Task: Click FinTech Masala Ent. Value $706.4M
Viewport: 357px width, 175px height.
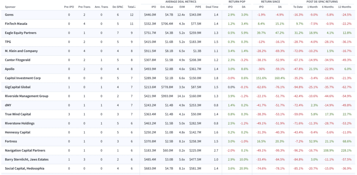Action: pyautogui.click(x=167, y=24)
